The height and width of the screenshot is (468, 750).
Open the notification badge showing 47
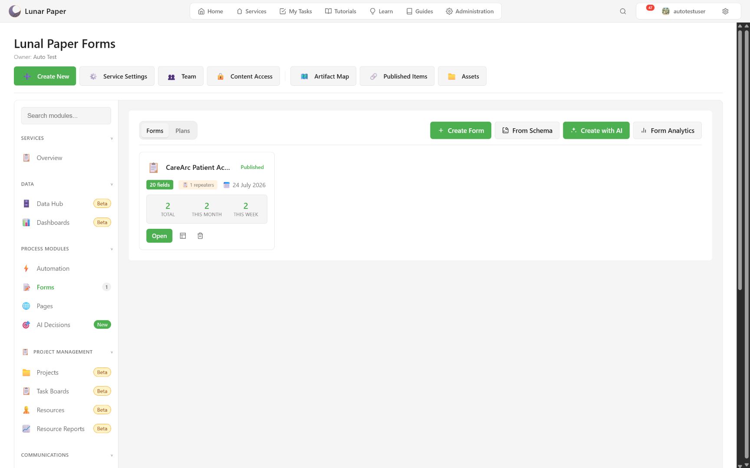pos(650,8)
